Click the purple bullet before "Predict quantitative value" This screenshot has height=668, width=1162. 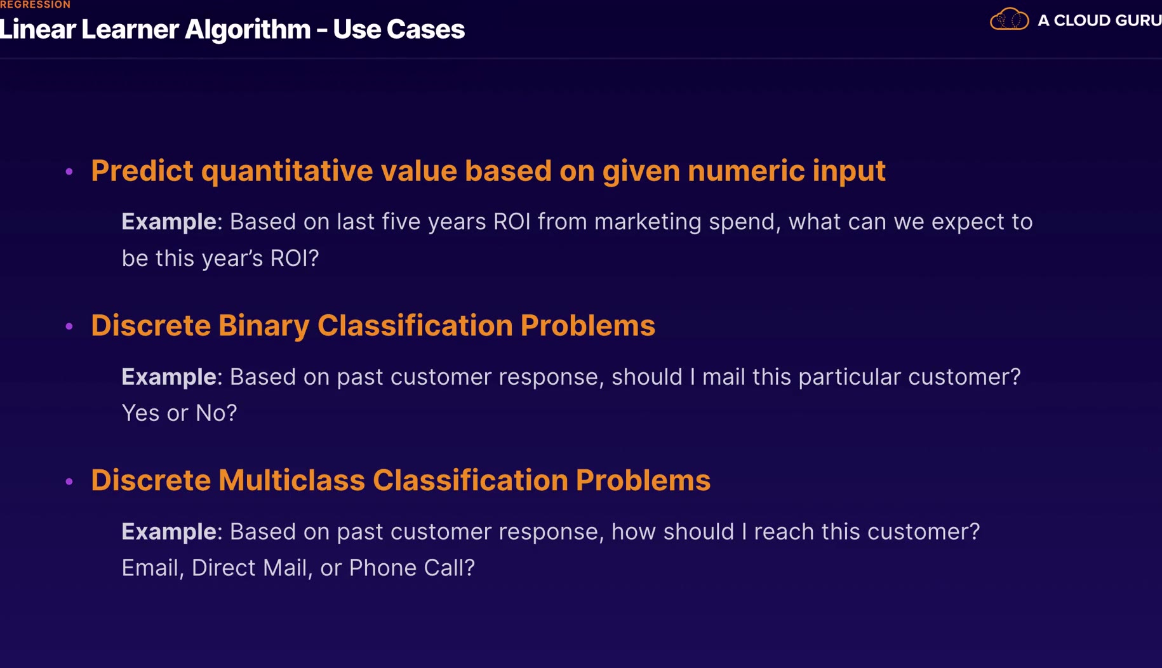point(69,171)
